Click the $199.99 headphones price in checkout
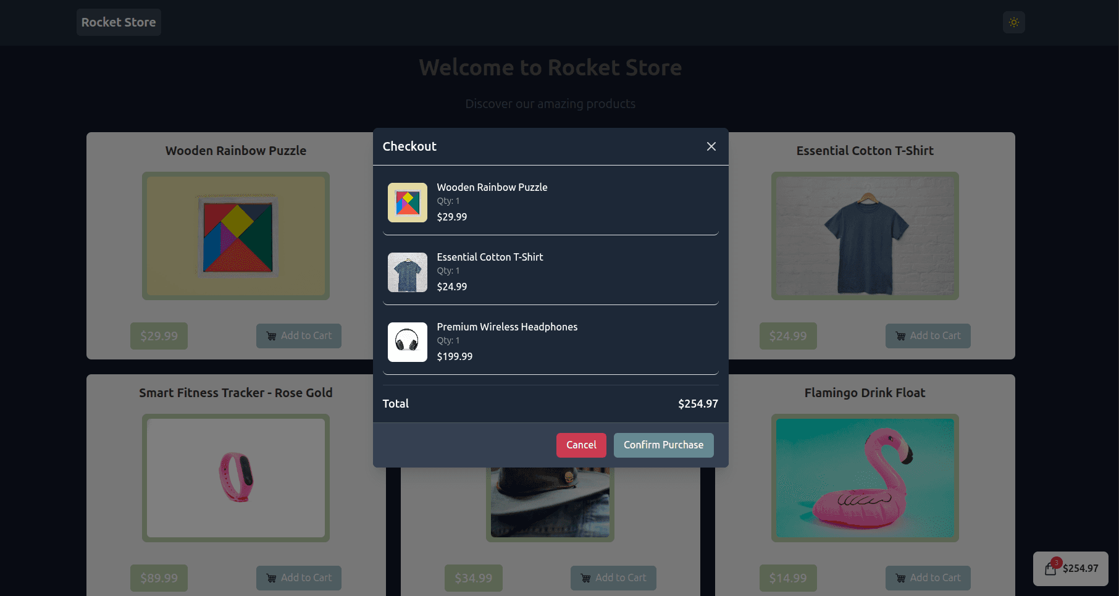 coord(455,356)
